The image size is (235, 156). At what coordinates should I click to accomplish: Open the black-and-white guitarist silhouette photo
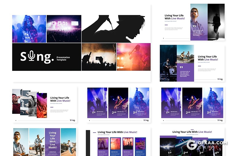(216, 22)
